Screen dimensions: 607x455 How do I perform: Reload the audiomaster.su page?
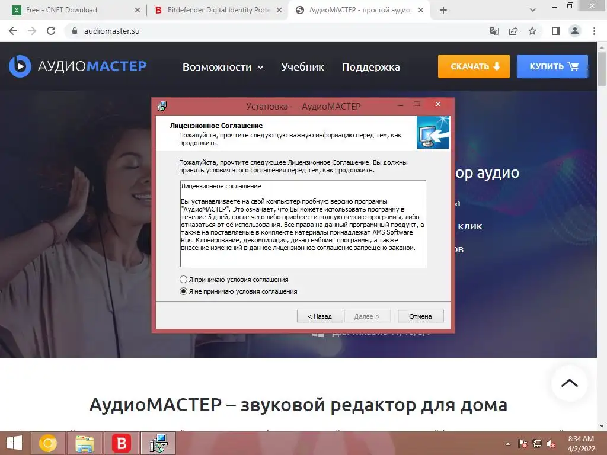click(51, 31)
